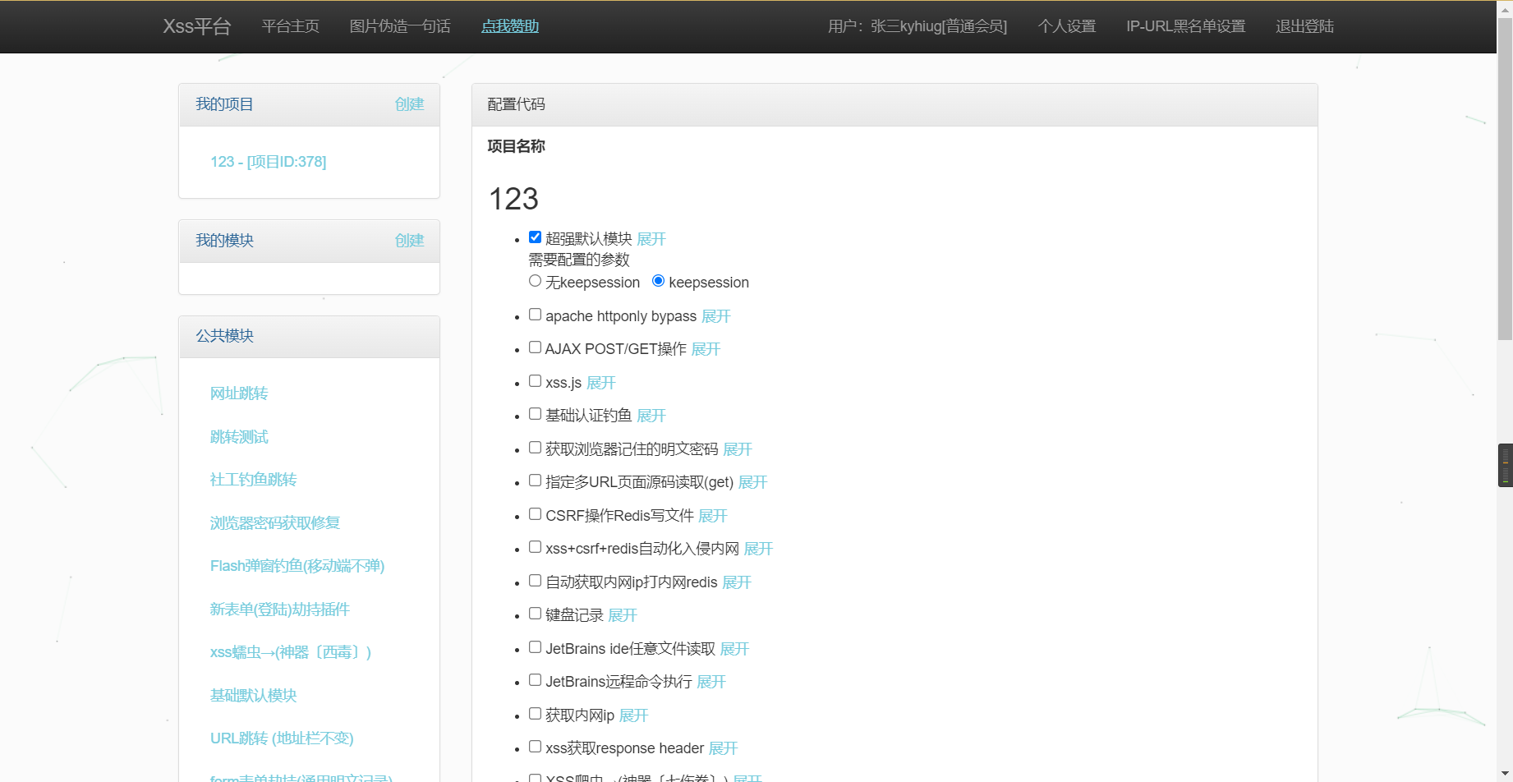Expand the JetBrains远程命令执行 module details
The image size is (1513, 782).
[711, 682]
